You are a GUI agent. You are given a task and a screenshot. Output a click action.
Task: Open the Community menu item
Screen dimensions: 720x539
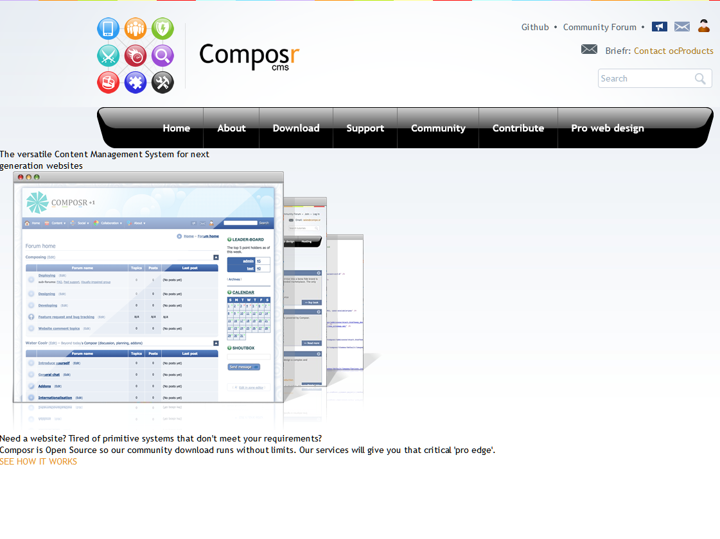pos(438,128)
